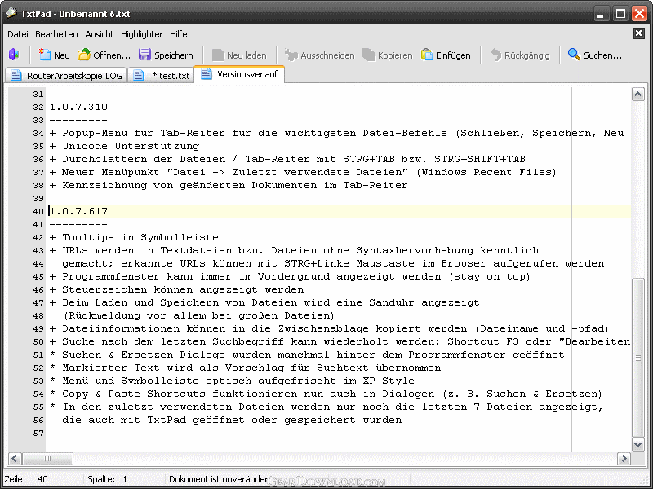Select the Versionsverlauf tab
This screenshot has height=489, width=653.
239,74
